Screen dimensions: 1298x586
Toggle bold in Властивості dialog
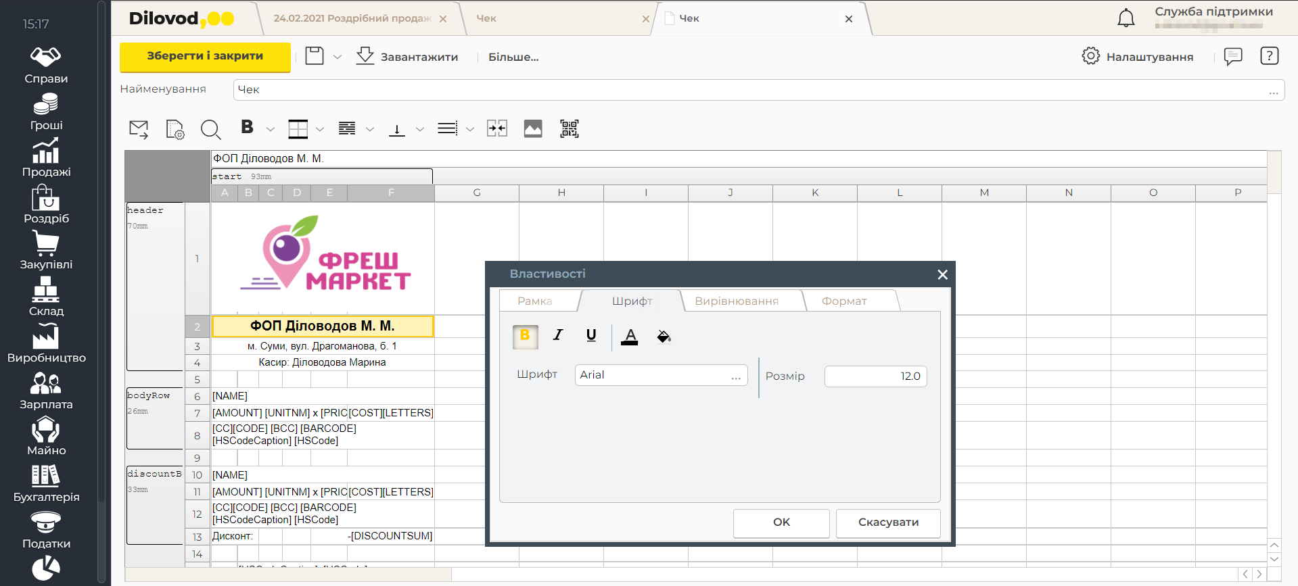point(525,336)
